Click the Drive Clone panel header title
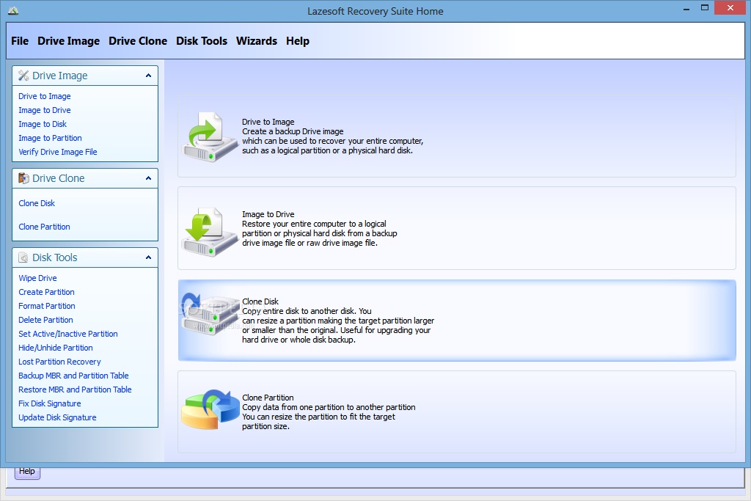The image size is (751, 501). point(59,178)
